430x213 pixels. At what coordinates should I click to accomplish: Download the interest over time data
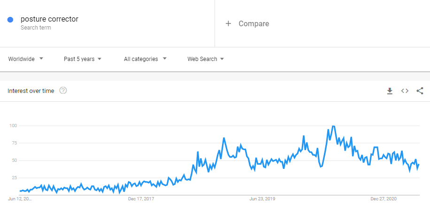(390, 91)
